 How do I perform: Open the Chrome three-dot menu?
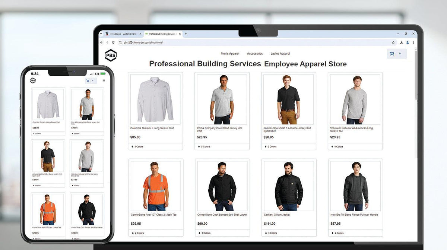[413, 42]
